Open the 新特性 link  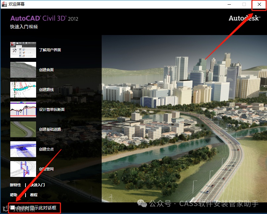coord(15,185)
